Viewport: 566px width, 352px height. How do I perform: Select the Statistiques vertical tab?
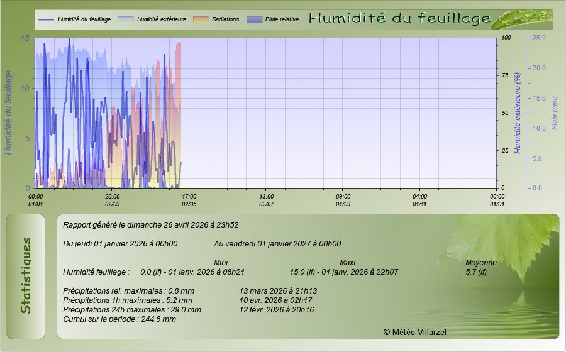[26, 276]
